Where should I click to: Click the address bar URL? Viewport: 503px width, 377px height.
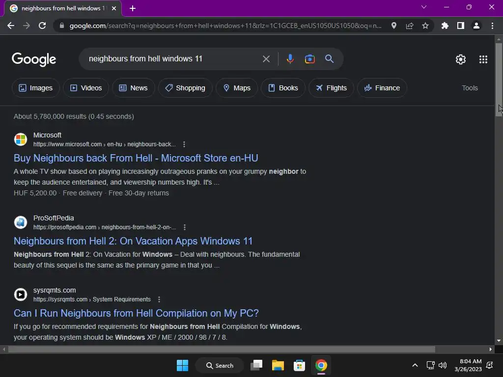(x=225, y=26)
